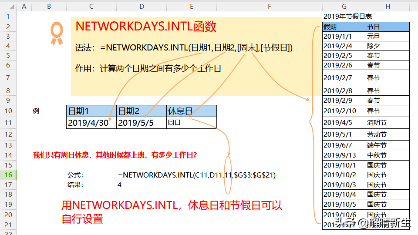Select the 劳动节 cell
Screen dimensions: 418x235
pos(388,134)
